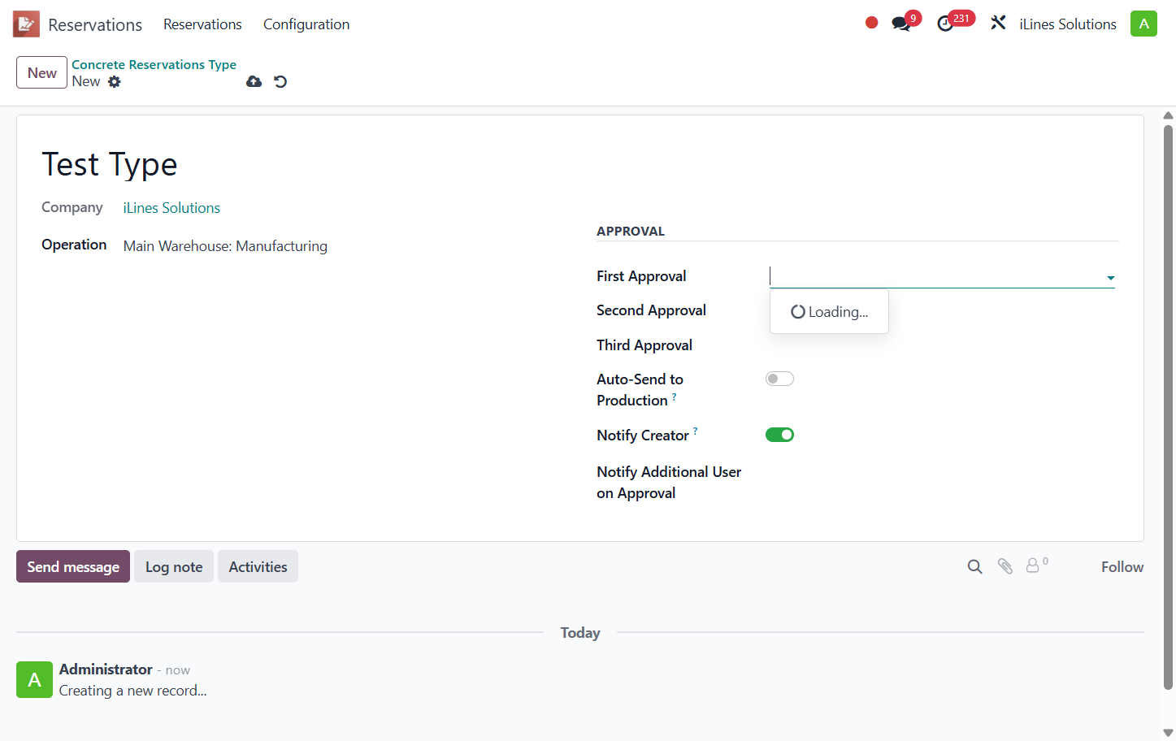The height and width of the screenshot is (741, 1176).
Task: Show help for Notify Creator
Action: [695, 431]
